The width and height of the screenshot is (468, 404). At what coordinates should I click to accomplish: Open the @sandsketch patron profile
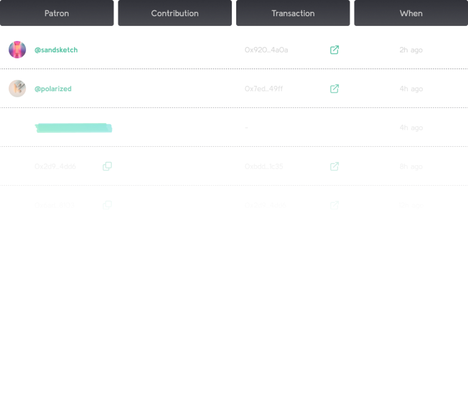(56, 50)
